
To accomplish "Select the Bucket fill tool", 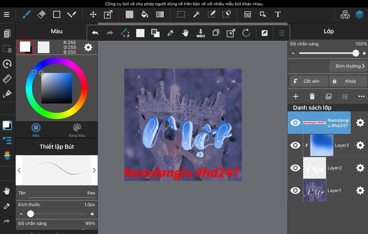I will tap(144, 14).
